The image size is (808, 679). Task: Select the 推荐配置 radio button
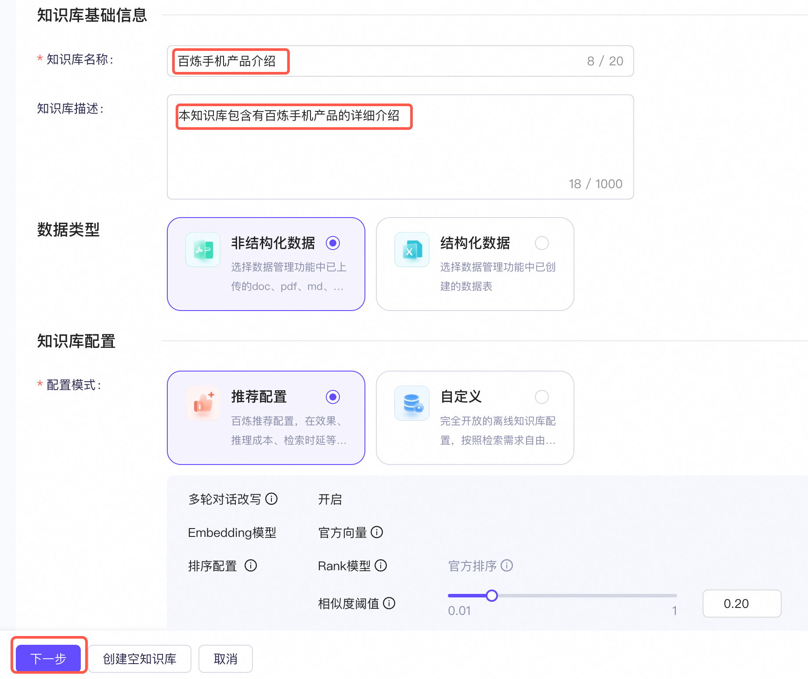[333, 397]
